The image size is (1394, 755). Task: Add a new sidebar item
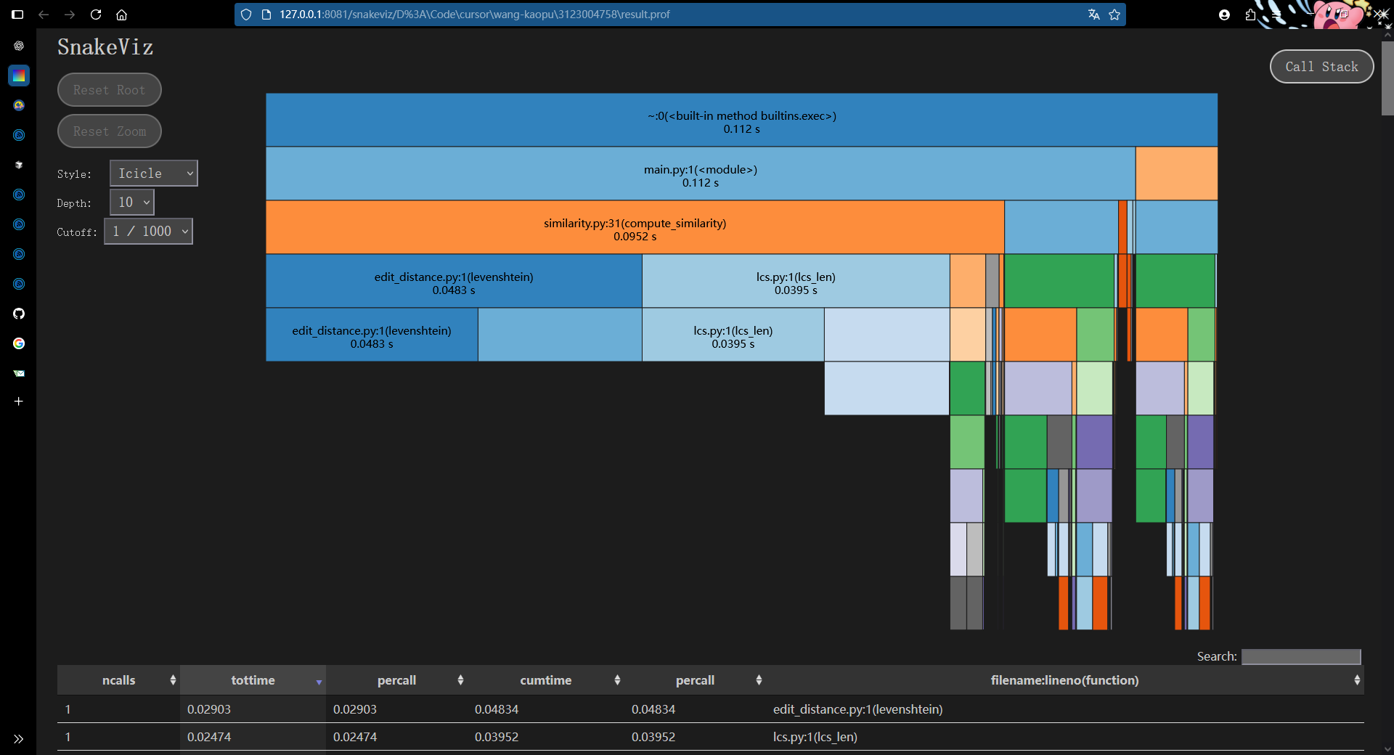[x=19, y=401]
